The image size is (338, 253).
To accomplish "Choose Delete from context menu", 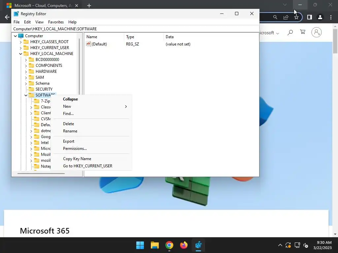I will [91, 124].
